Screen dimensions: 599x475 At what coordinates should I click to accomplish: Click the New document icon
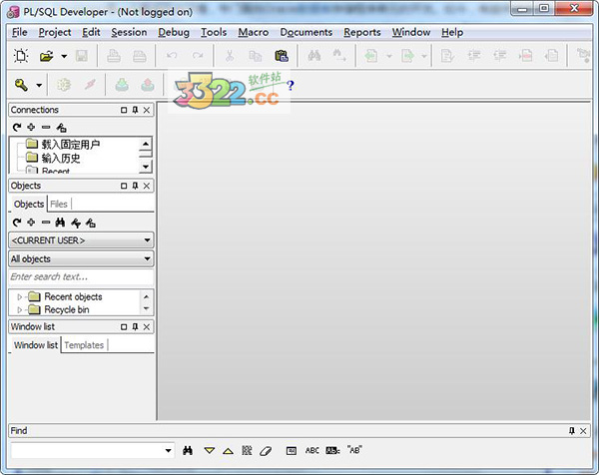coord(21,56)
